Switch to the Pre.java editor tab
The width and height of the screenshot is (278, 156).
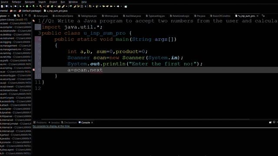pyautogui.click(x=200, y=16)
